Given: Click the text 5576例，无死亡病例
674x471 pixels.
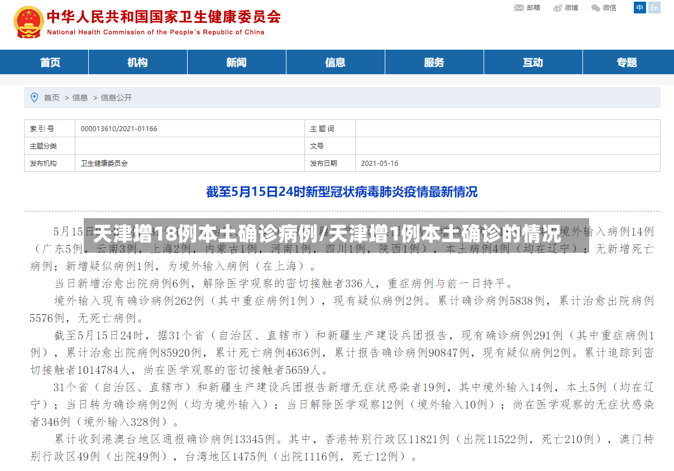Looking at the screenshot, I should (x=87, y=319).
